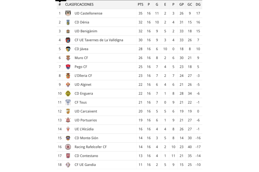259x172 pixels.
Task: Click the Pego CF team crest
Action: (68, 67)
